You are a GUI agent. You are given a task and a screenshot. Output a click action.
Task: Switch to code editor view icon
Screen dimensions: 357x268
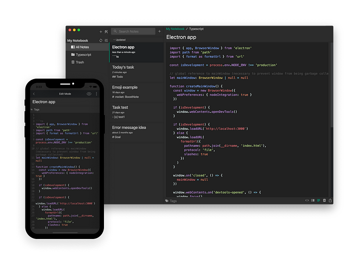[x=307, y=200]
